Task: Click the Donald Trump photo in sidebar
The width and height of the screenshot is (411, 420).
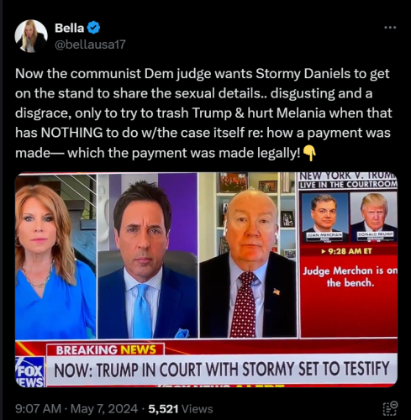Action: click(374, 218)
